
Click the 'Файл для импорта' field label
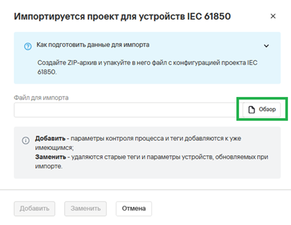[x=41, y=98]
